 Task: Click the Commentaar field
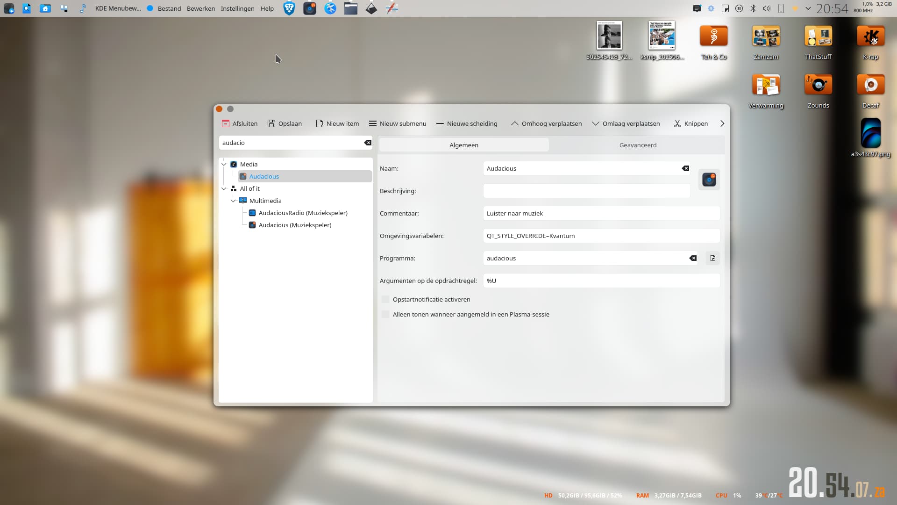point(602,213)
